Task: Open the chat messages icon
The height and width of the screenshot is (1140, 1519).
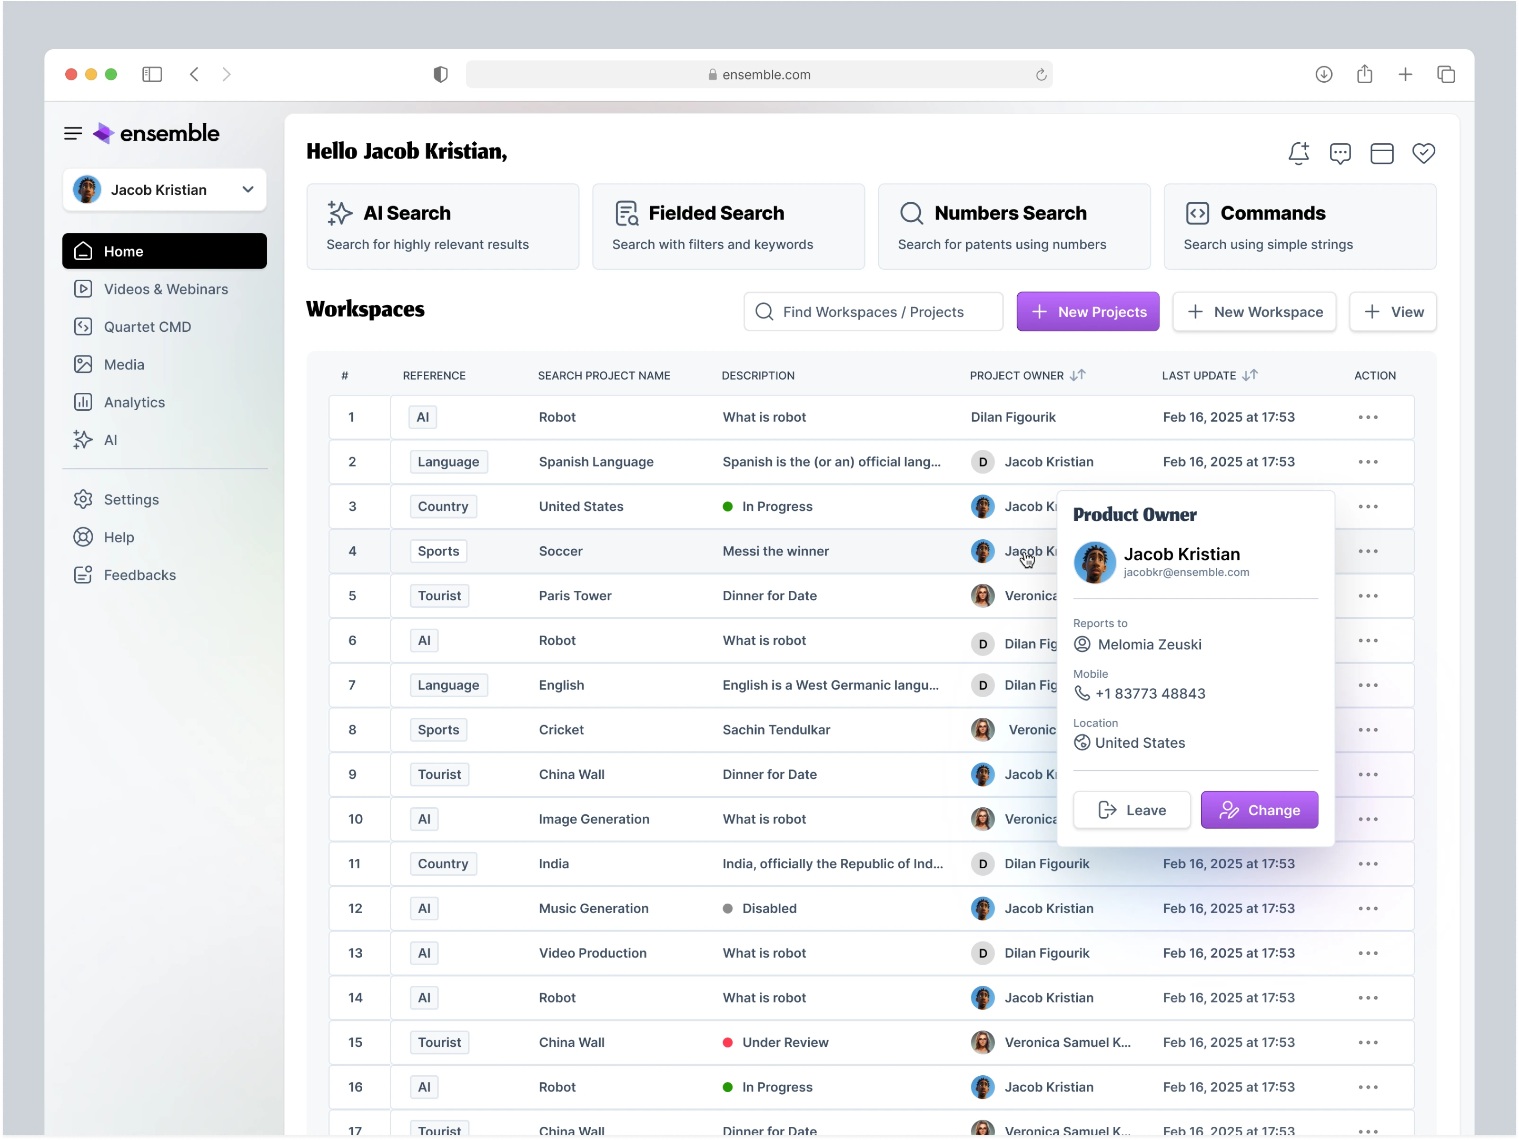Action: click(1340, 153)
